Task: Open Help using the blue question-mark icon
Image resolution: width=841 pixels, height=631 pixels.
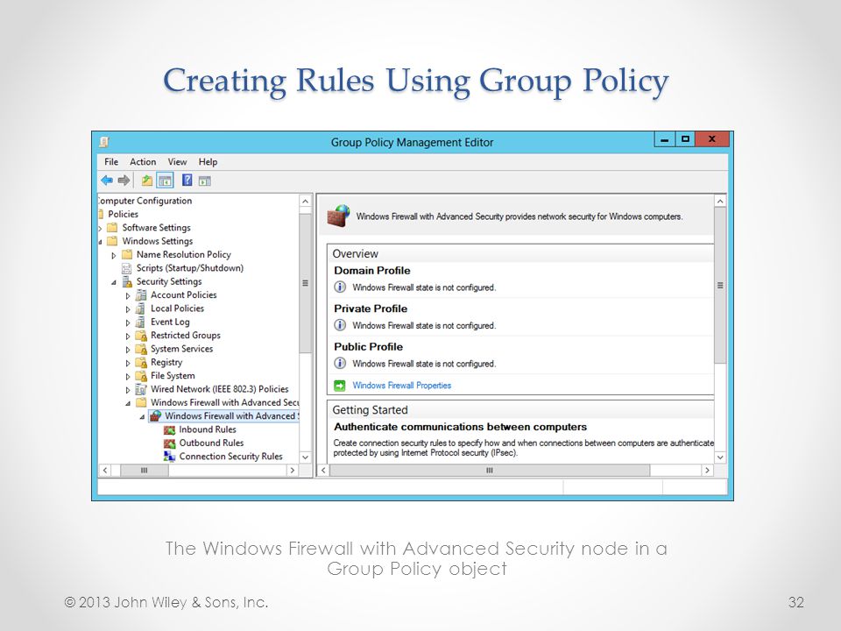Action: [187, 181]
